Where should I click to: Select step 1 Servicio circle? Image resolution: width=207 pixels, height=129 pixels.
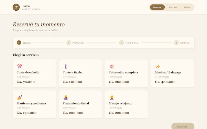pyautogui.click(x=19, y=43)
